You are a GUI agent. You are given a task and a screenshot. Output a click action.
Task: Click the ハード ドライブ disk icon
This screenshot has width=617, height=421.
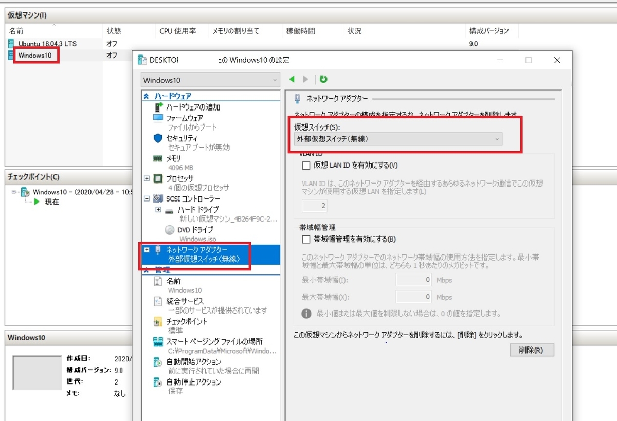pyautogui.click(x=170, y=210)
